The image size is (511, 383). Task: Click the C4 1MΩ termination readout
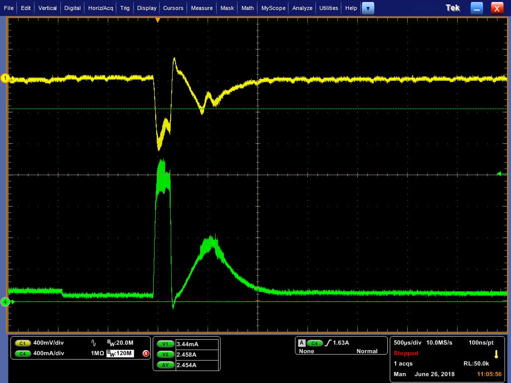click(x=97, y=353)
